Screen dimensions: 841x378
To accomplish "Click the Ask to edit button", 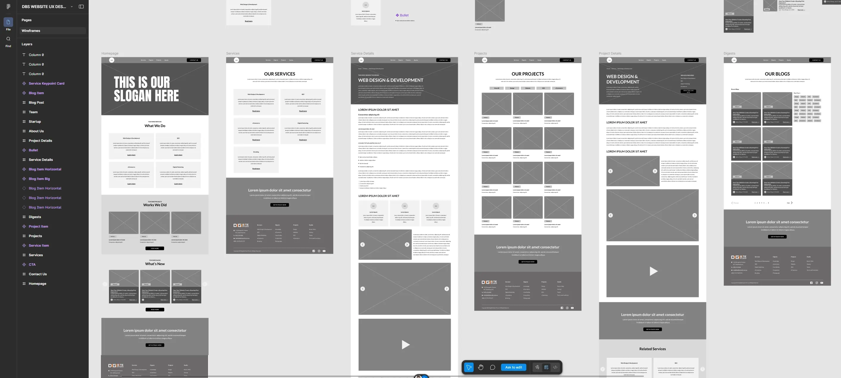I will click(x=513, y=367).
